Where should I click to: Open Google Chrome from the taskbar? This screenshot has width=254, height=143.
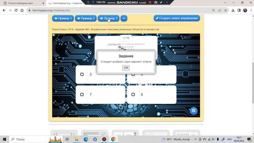point(113,139)
